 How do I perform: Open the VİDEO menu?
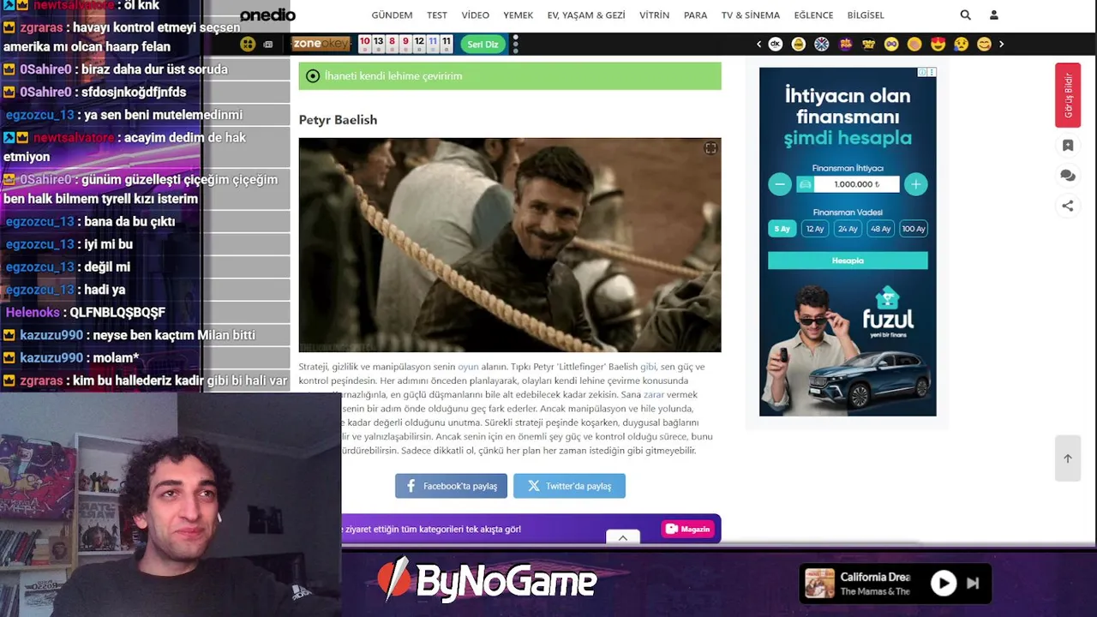(x=476, y=15)
